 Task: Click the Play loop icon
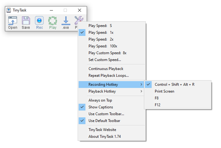point(53,23)
